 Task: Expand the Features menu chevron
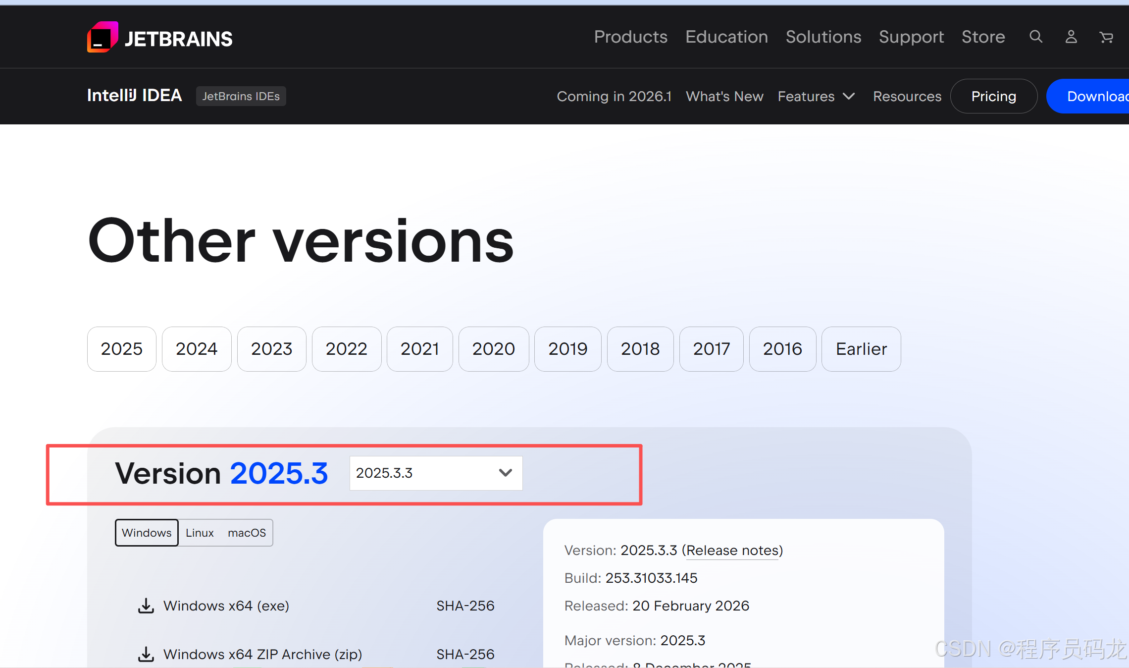[x=849, y=96]
